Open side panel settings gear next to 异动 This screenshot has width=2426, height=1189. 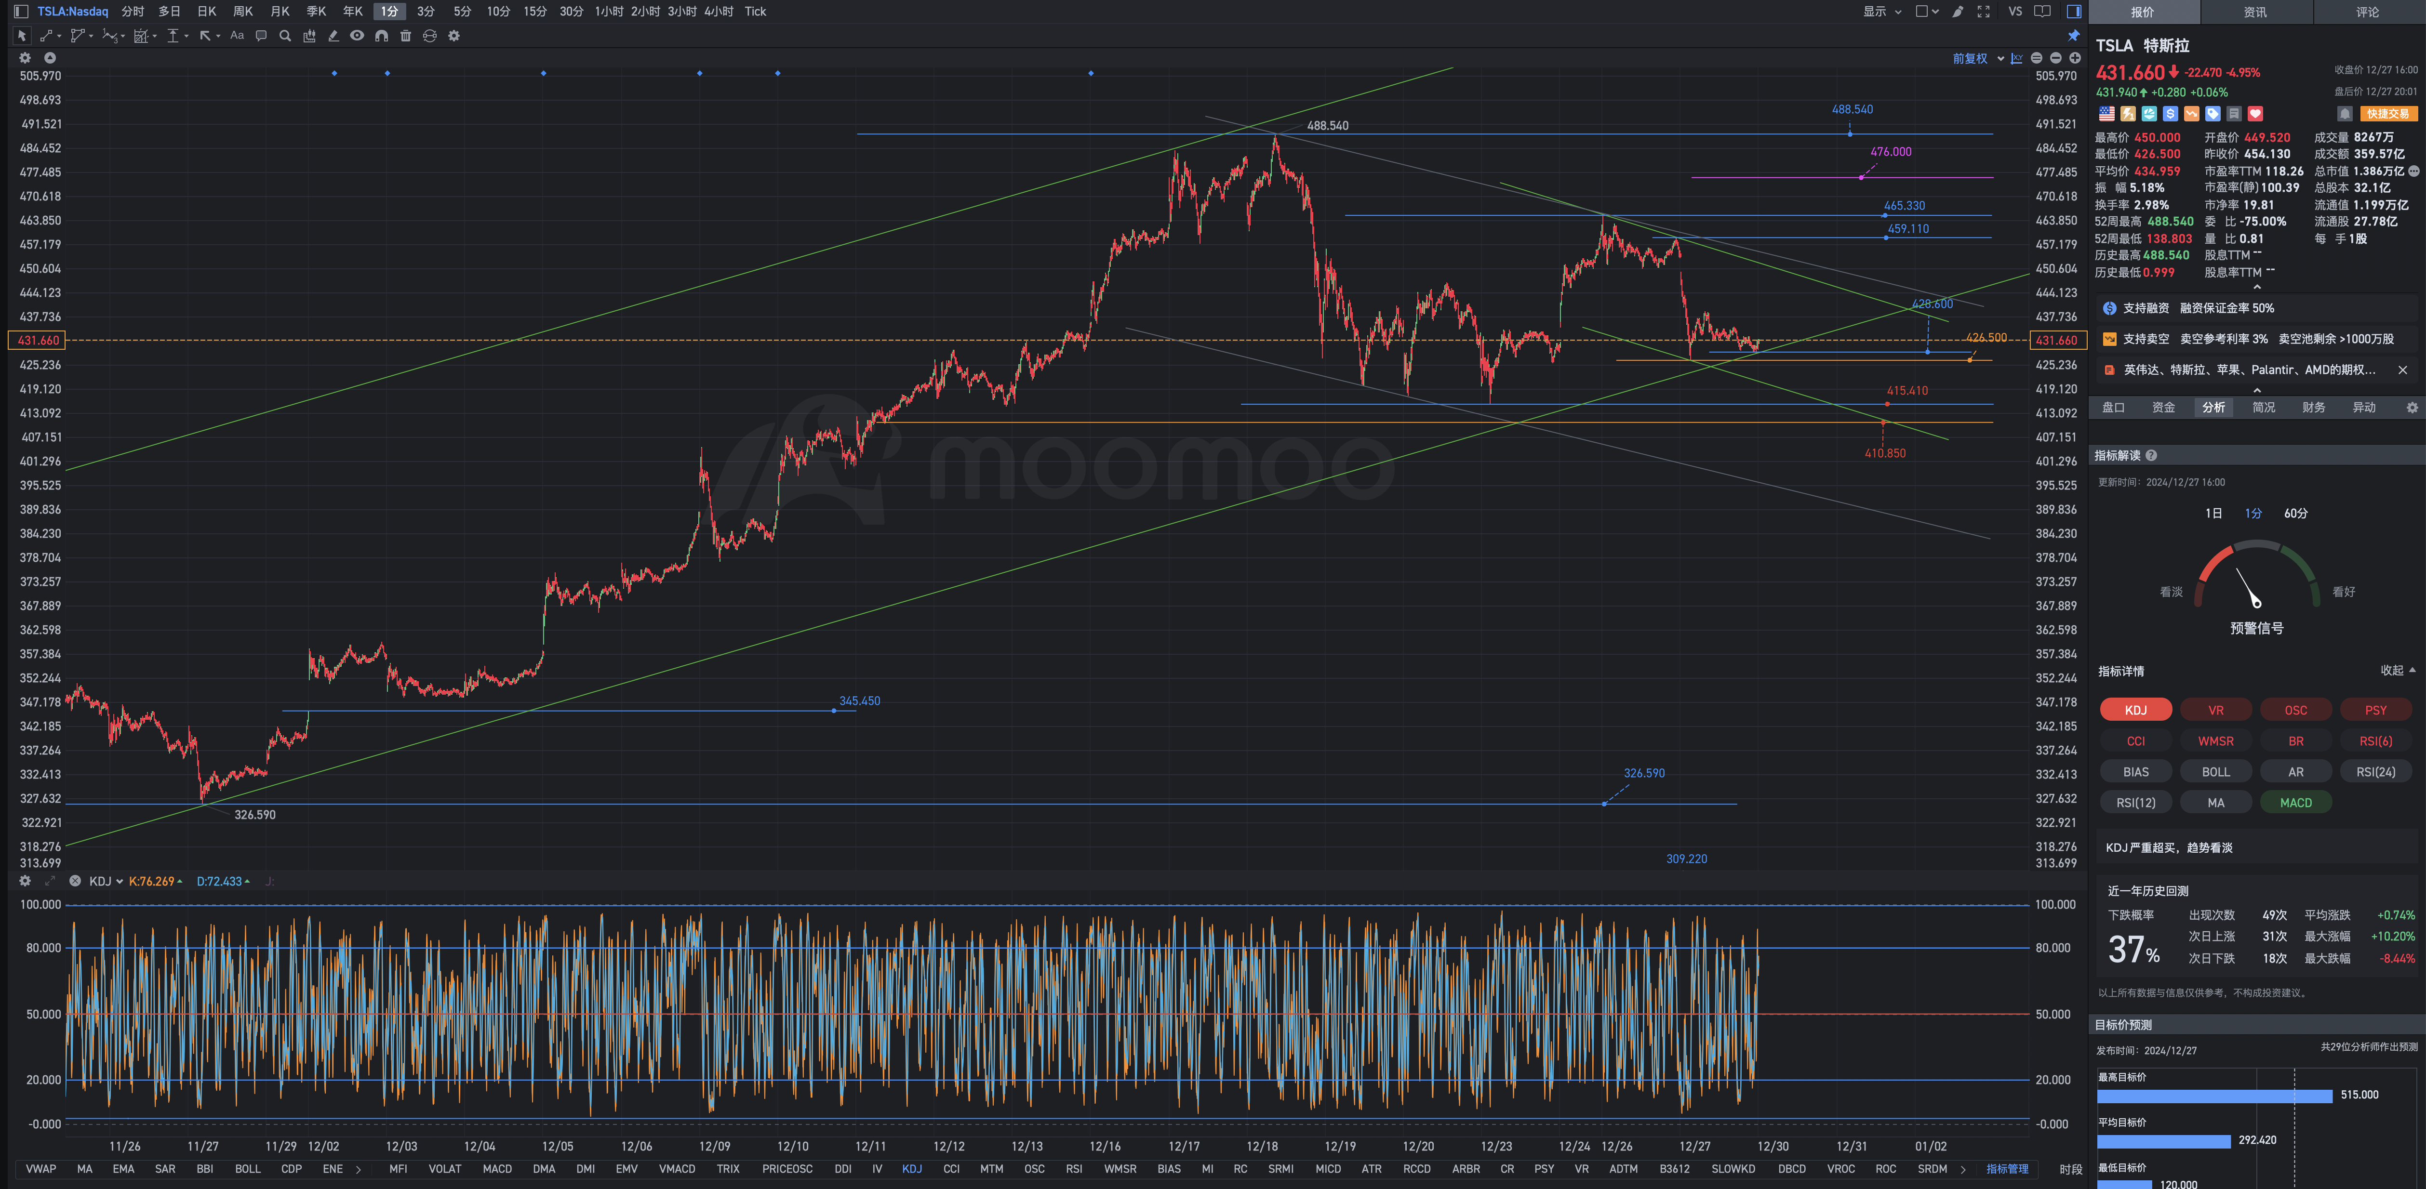2412,408
